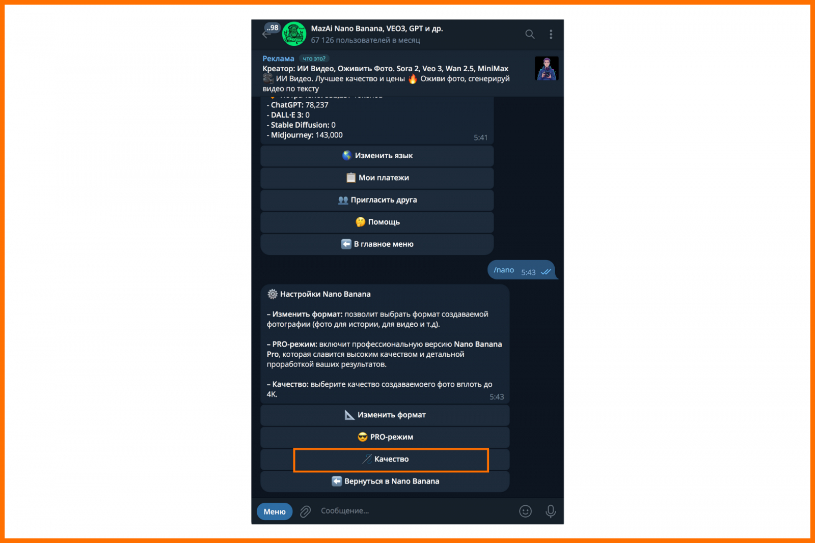Open the emoji smiley picker

(525, 511)
